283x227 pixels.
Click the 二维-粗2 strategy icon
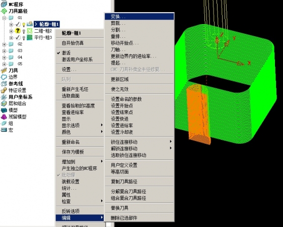point(30,31)
